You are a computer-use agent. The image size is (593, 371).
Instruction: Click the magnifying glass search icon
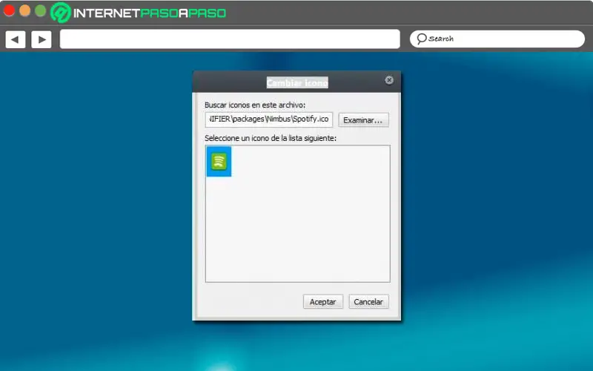click(x=421, y=39)
